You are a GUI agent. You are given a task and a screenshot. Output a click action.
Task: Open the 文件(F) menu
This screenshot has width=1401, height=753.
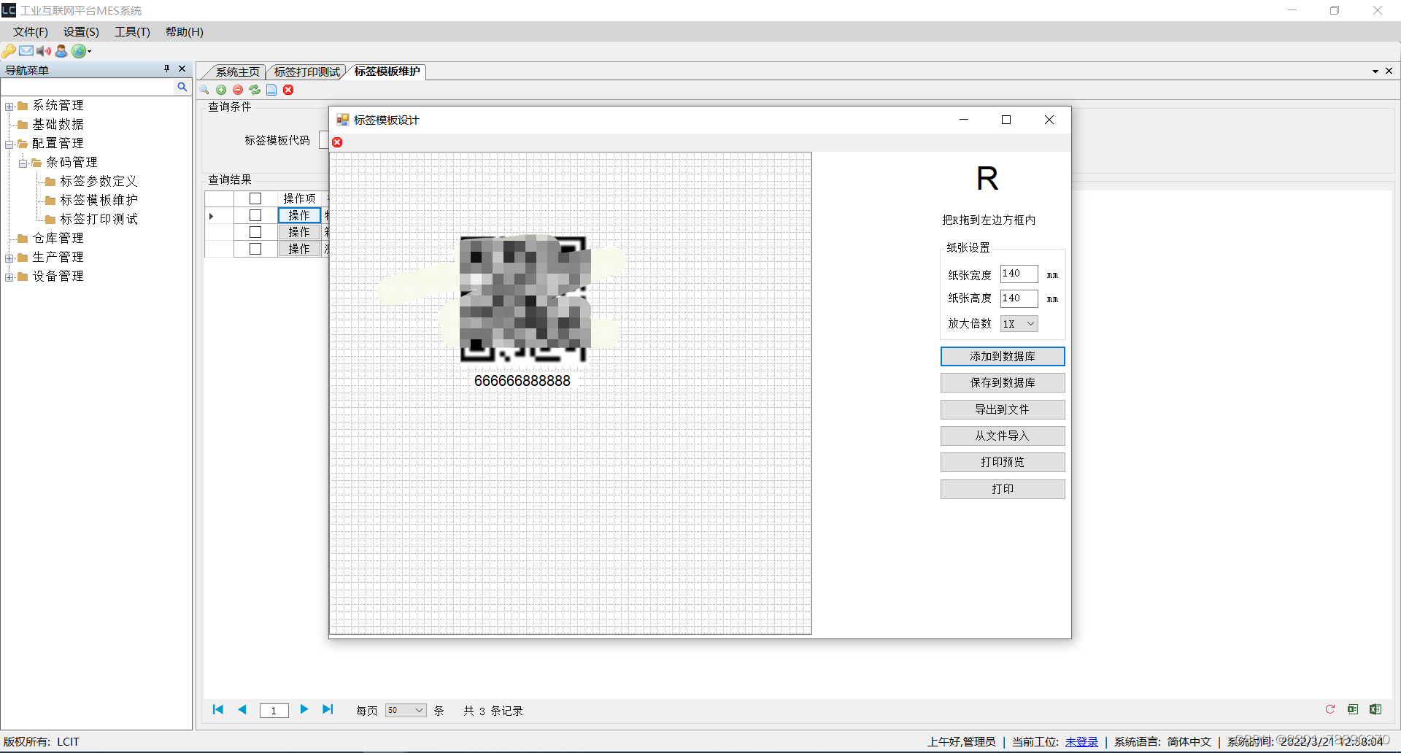tap(31, 32)
